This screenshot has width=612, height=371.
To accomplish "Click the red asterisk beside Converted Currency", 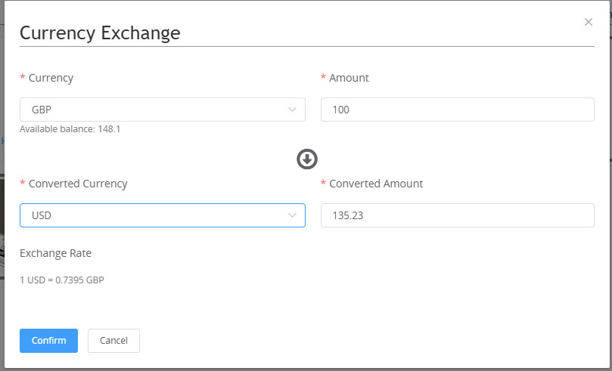I will pyautogui.click(x=23, y=184).
